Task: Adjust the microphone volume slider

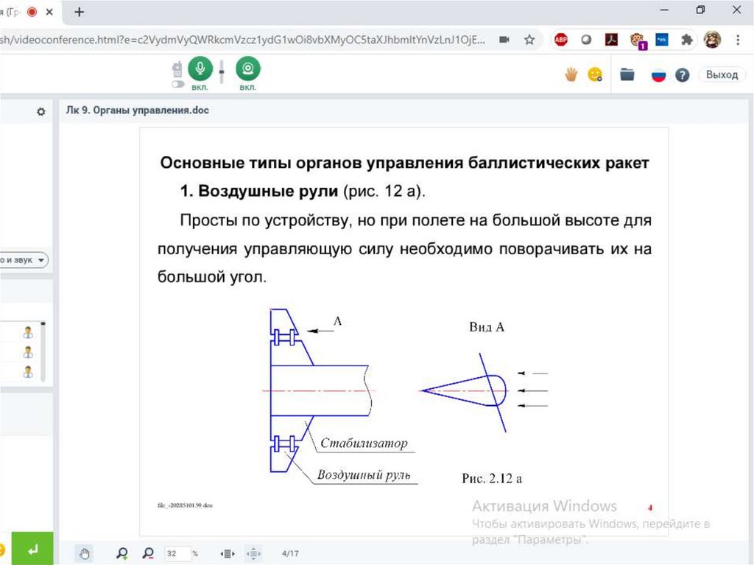Action: pos(222,71)
